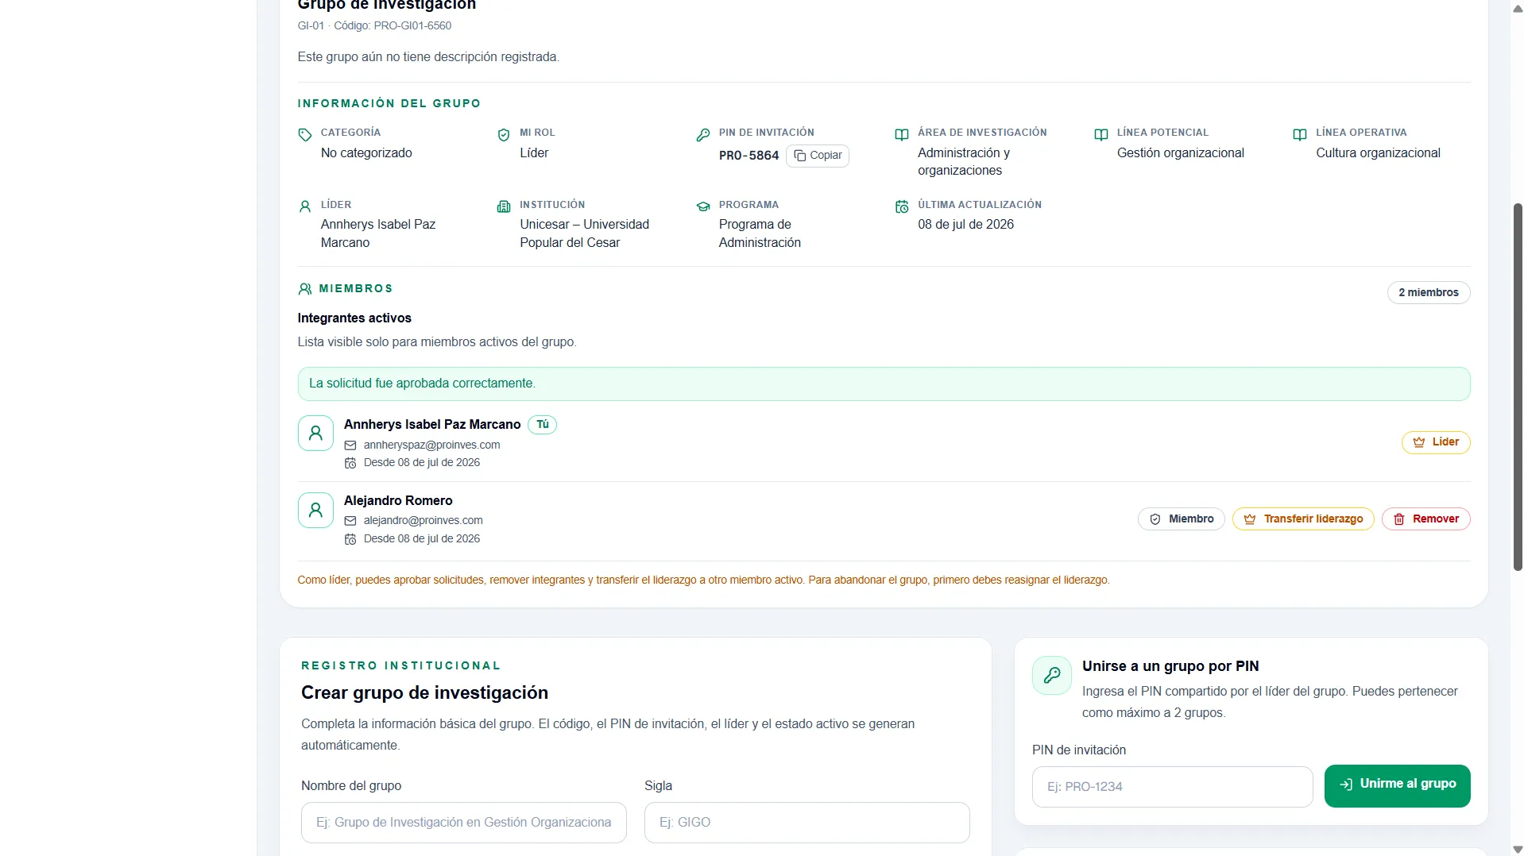Click the Miembros section people icon
The height and width of the screenshot is (856, 1524).
pos(305,289)
